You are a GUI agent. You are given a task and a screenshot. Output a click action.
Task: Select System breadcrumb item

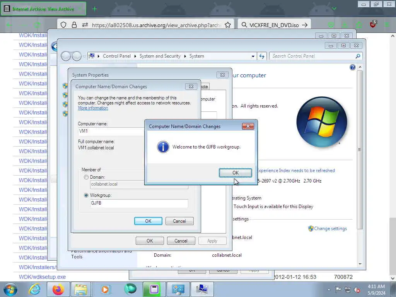(196, 56)
